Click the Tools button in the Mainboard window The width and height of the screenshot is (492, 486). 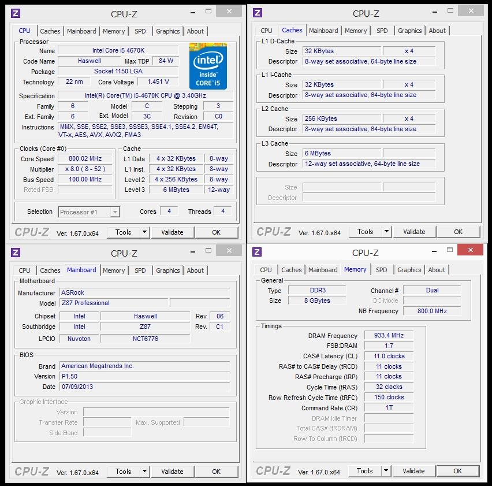click(124, 472)
